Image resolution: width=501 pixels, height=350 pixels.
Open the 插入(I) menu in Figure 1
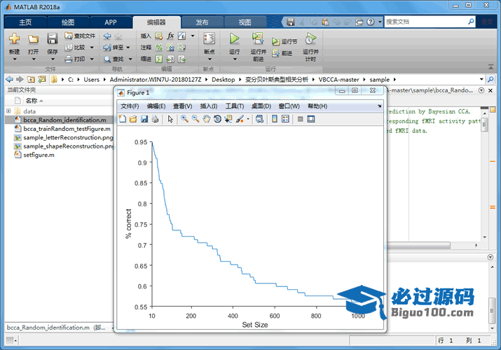209,106
